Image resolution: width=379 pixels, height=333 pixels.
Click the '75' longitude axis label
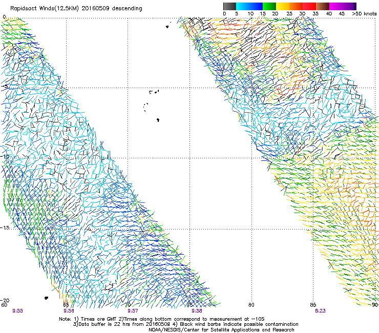click(189, 305)
